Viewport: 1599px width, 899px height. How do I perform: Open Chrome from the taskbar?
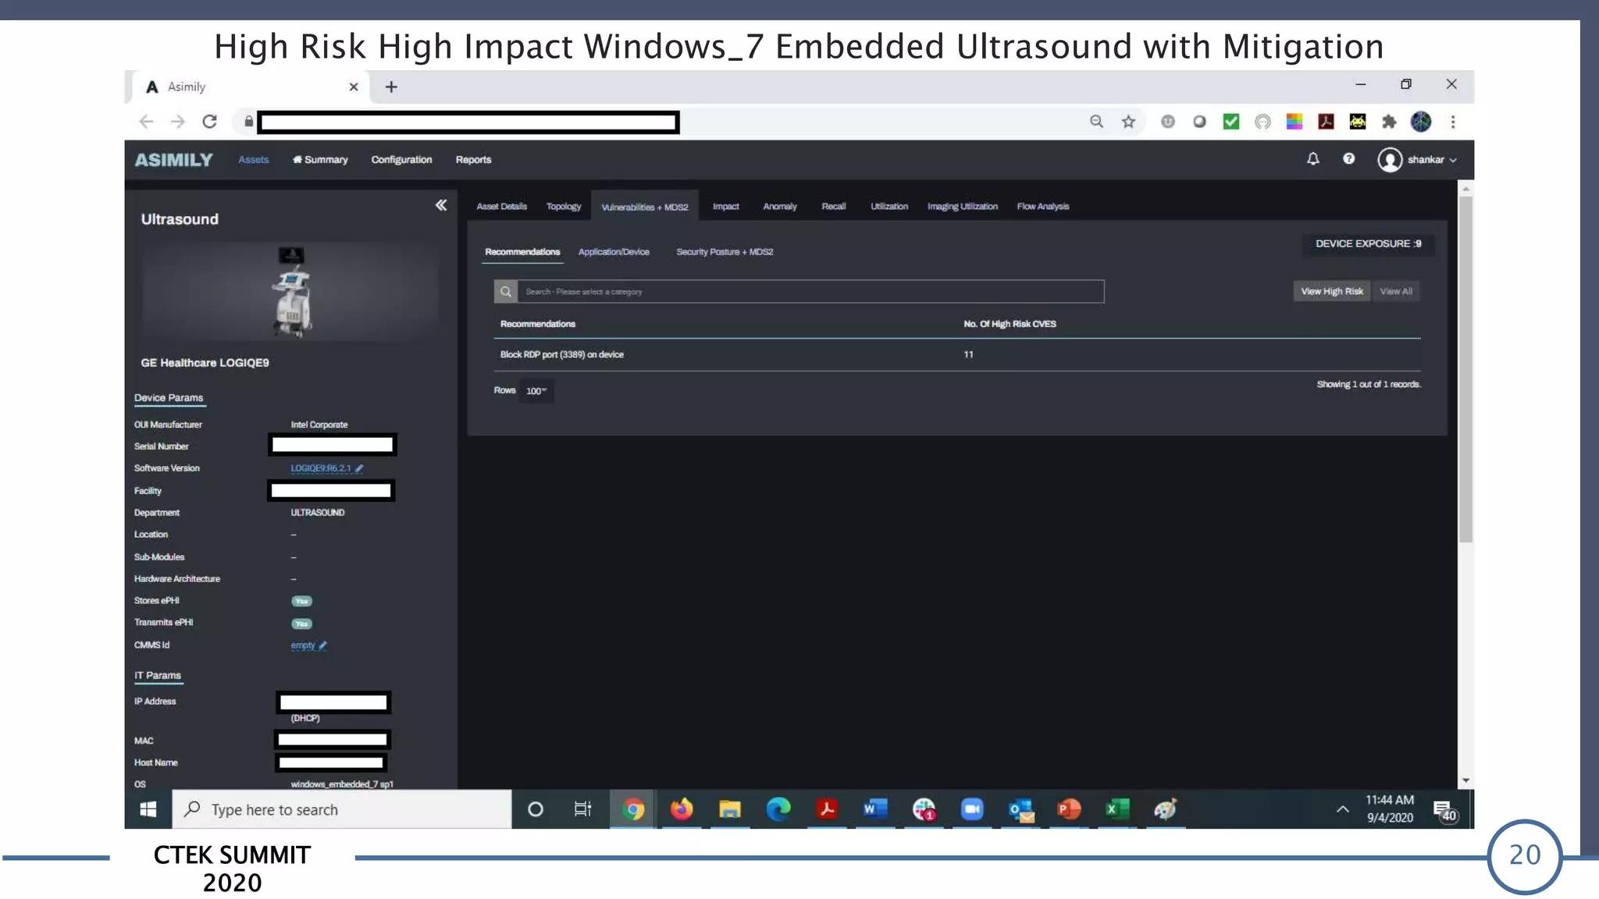point(633,809)
